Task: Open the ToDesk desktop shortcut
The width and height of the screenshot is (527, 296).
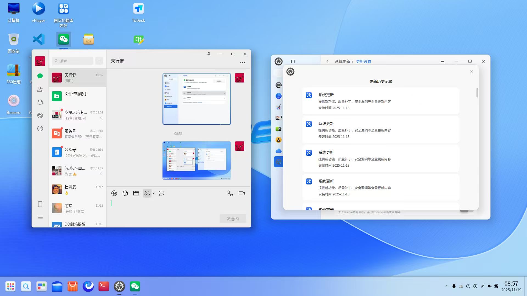Action: pos(138,13)
